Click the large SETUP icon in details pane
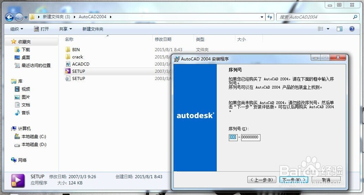 tap(18, 180)
